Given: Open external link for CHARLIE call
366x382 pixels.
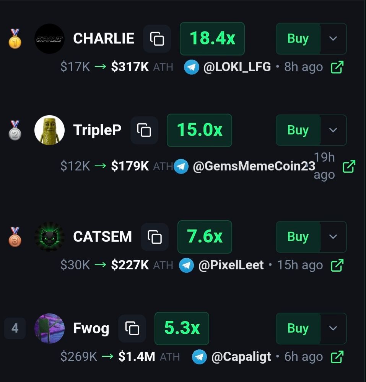Looking at the screenshot, I should point(337,67).
